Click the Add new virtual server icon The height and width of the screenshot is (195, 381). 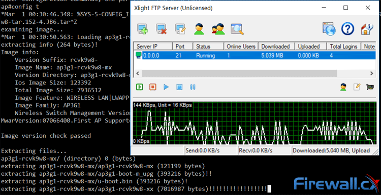[x=142, y=29]
